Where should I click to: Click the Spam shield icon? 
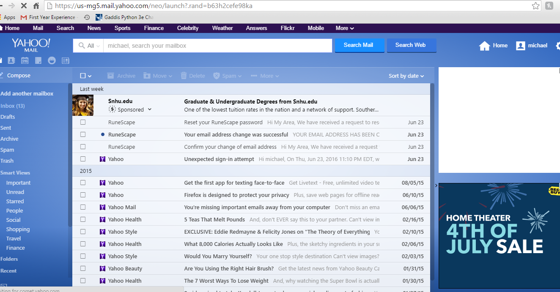point(217,76)
